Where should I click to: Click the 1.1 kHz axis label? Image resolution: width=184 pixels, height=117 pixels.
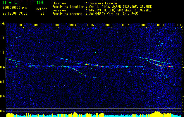coord(2,38)
